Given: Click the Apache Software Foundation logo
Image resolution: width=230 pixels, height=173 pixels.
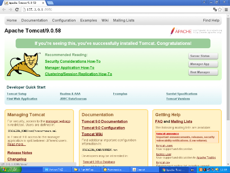Looking at the screenshot, I should pos(196,31).
